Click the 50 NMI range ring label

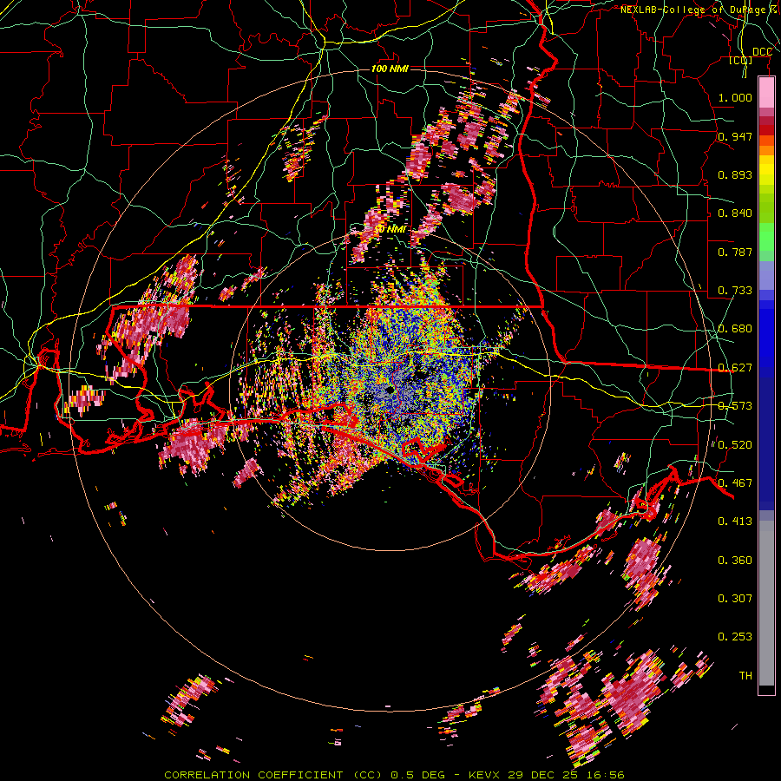pyautogui.click(x=390, y=229)
